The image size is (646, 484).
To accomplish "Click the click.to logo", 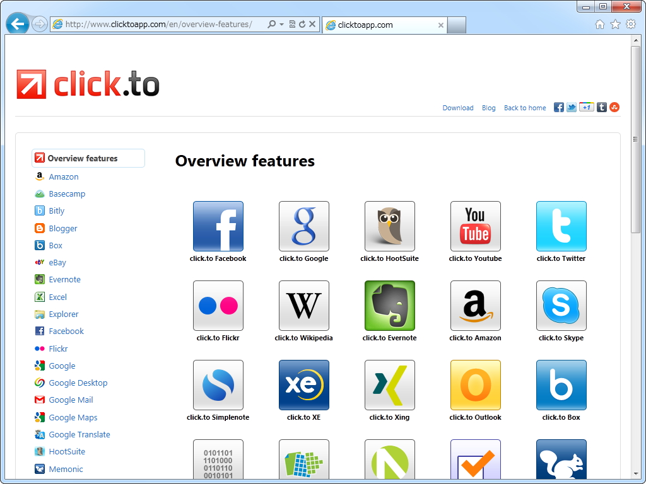I will pos(88,84).
